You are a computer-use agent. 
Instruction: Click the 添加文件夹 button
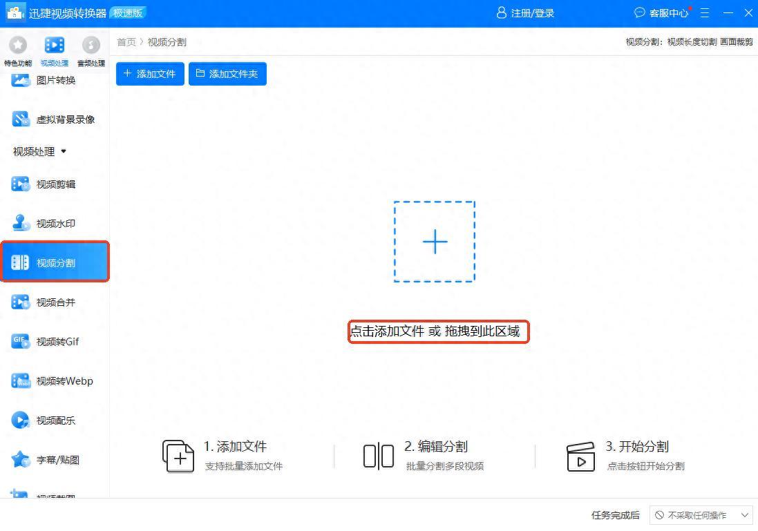click(227, 74)
